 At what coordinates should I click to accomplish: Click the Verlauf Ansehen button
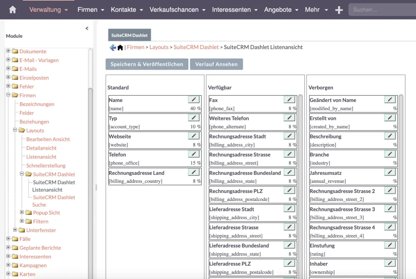216,64
